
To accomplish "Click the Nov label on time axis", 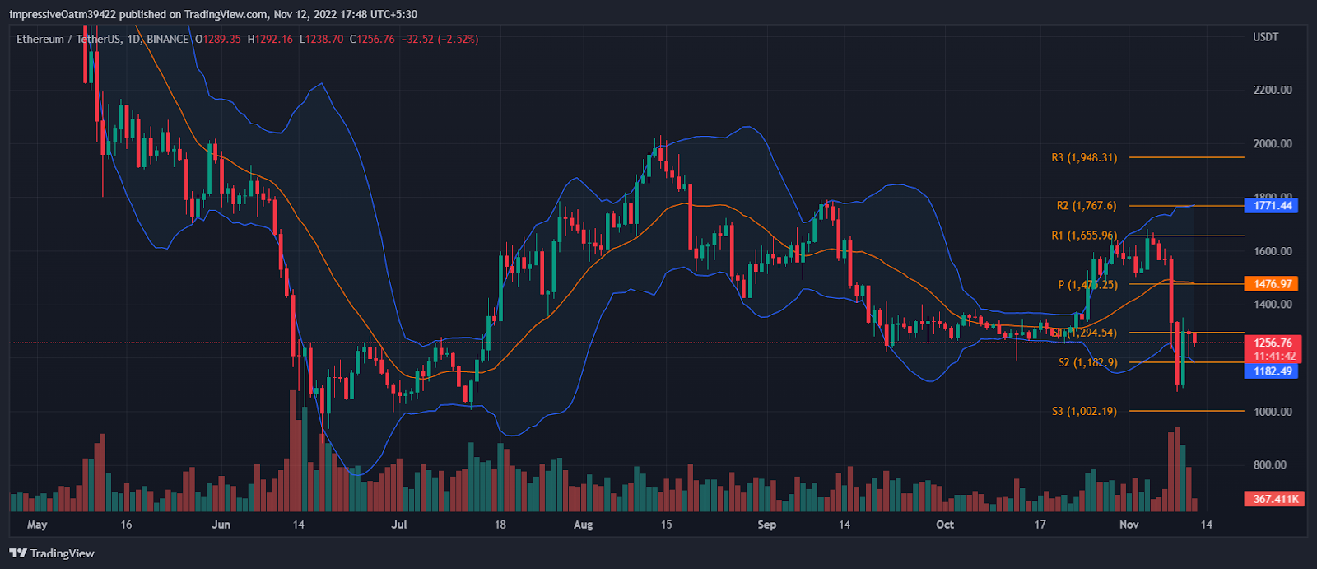I will point(1129,525).
